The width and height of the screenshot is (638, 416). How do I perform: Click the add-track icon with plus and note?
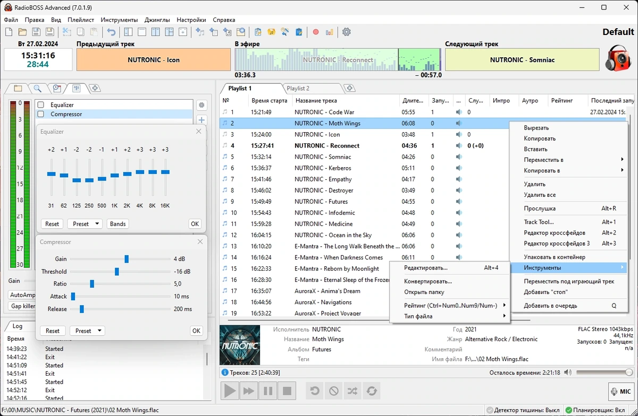[200, 32]
